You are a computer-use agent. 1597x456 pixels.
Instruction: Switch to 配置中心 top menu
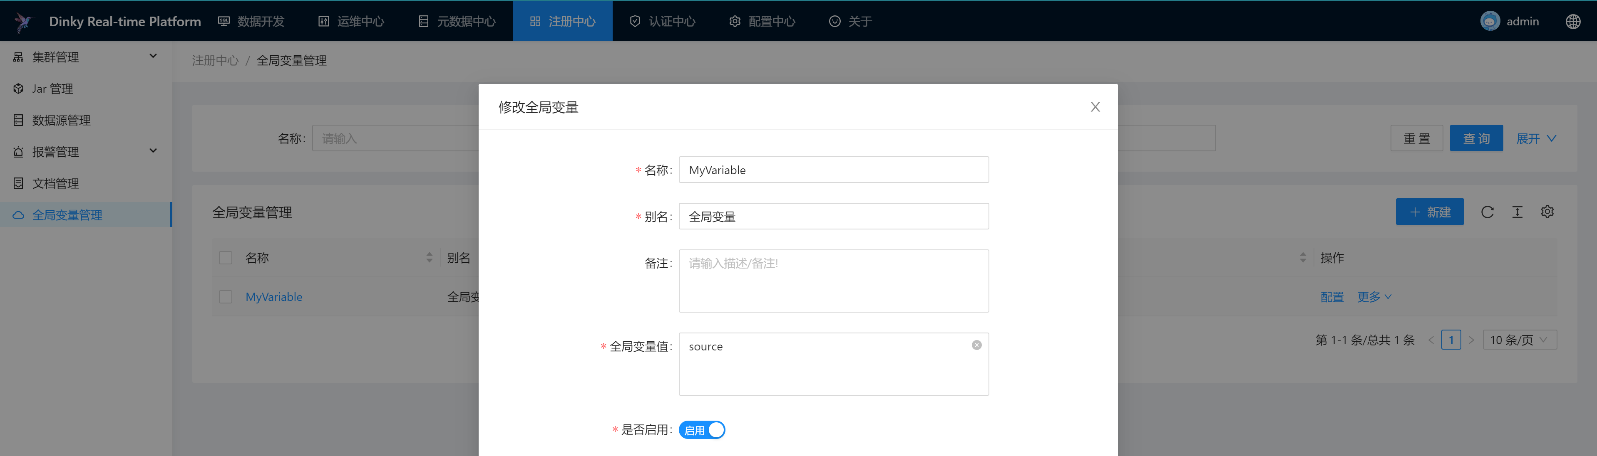[x=762, y=21]
